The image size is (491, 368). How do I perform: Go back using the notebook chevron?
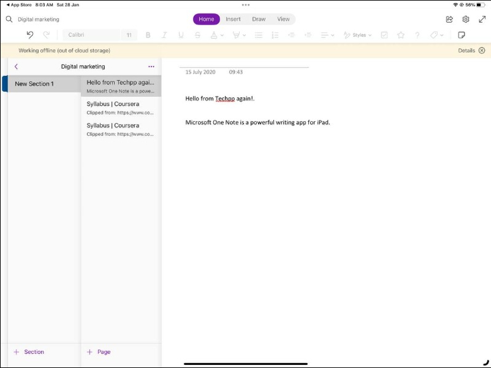pos(16,66)
